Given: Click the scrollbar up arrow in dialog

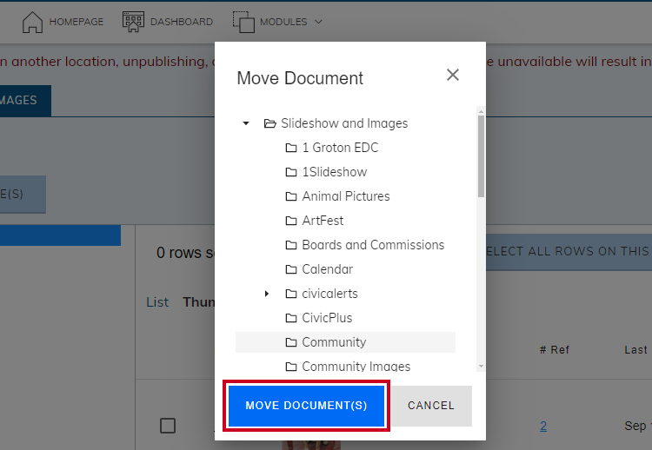Looking at the screenshot, I should (x=481, y=111).
